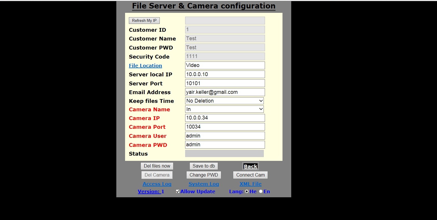Click the "File Server & Camera configuration" heading

[x=203, y=6]
